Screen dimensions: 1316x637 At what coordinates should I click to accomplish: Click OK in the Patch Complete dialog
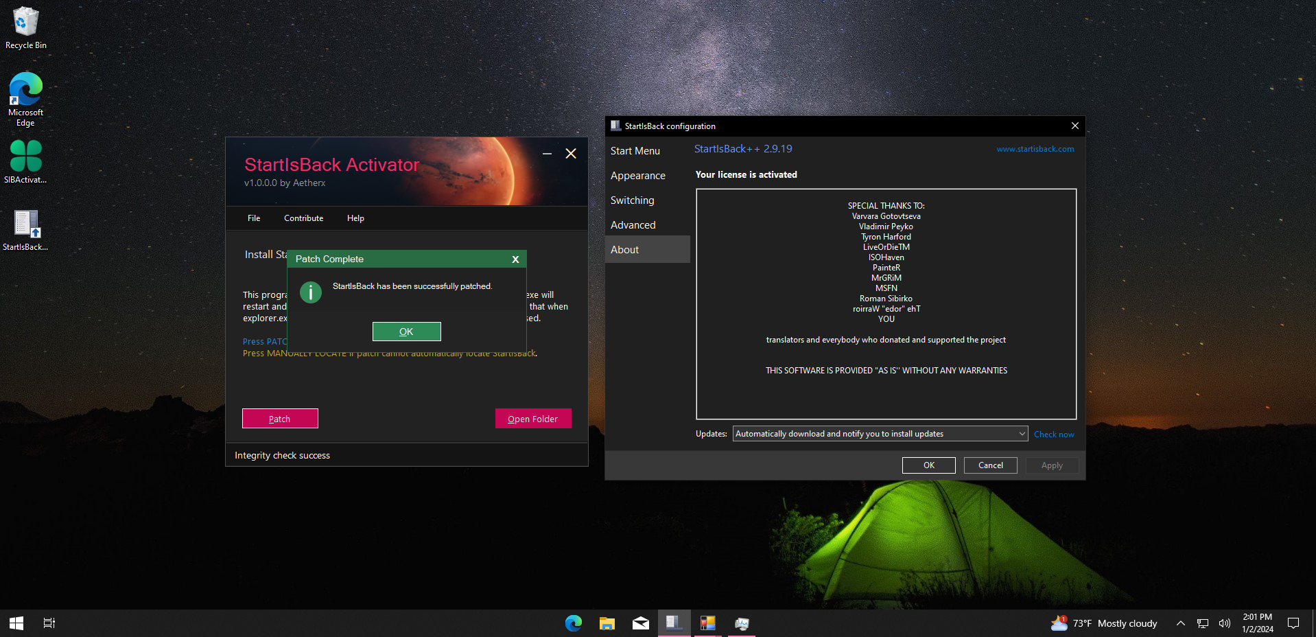point(407,332)
